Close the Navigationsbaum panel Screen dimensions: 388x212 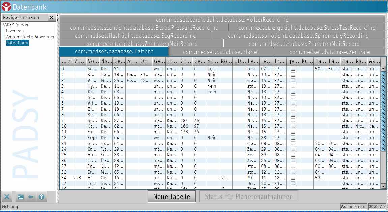coord(52,18)
